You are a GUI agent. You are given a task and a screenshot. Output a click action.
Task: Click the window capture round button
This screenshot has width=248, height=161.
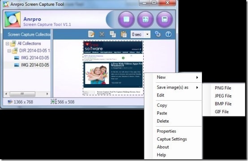[164, 20]
